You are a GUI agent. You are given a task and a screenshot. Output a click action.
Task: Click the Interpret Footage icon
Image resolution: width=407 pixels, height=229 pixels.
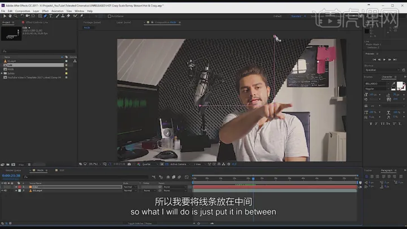[2, 165]
